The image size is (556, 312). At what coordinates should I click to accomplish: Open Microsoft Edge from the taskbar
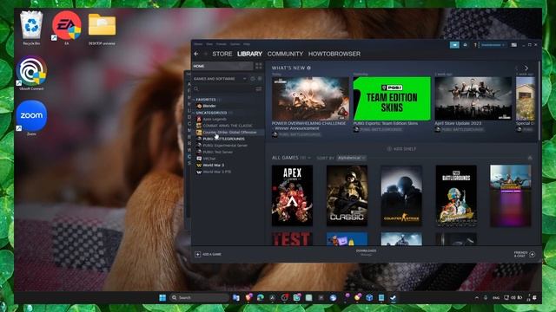coord(261,297)
